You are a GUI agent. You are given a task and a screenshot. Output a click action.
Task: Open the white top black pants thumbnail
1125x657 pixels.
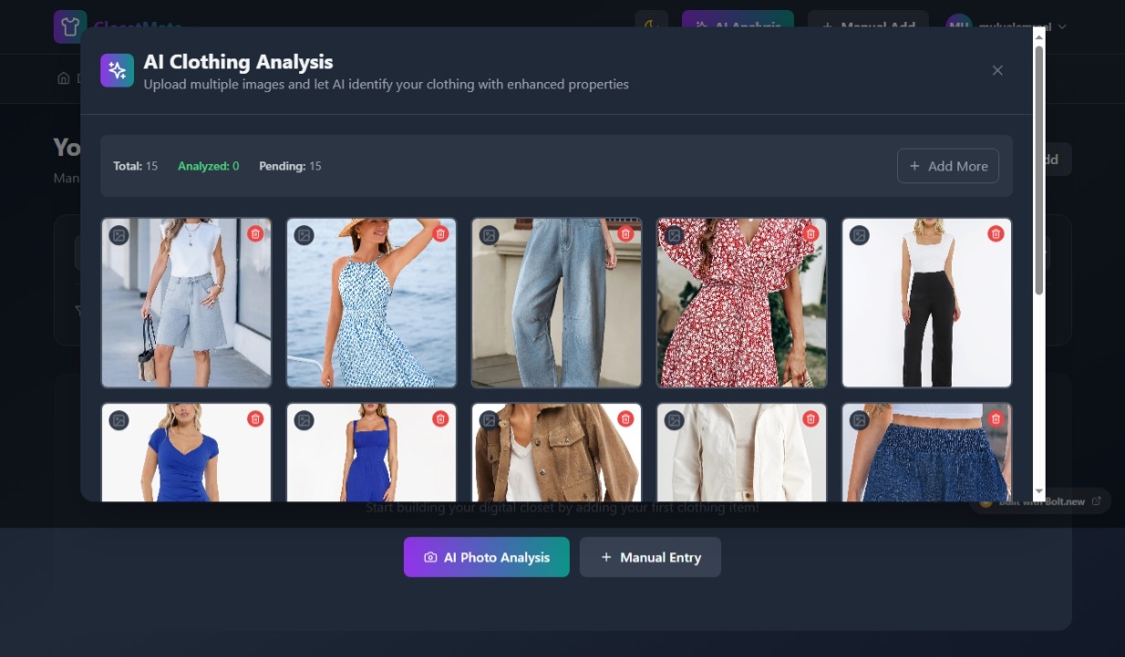(x=926, y=303)
